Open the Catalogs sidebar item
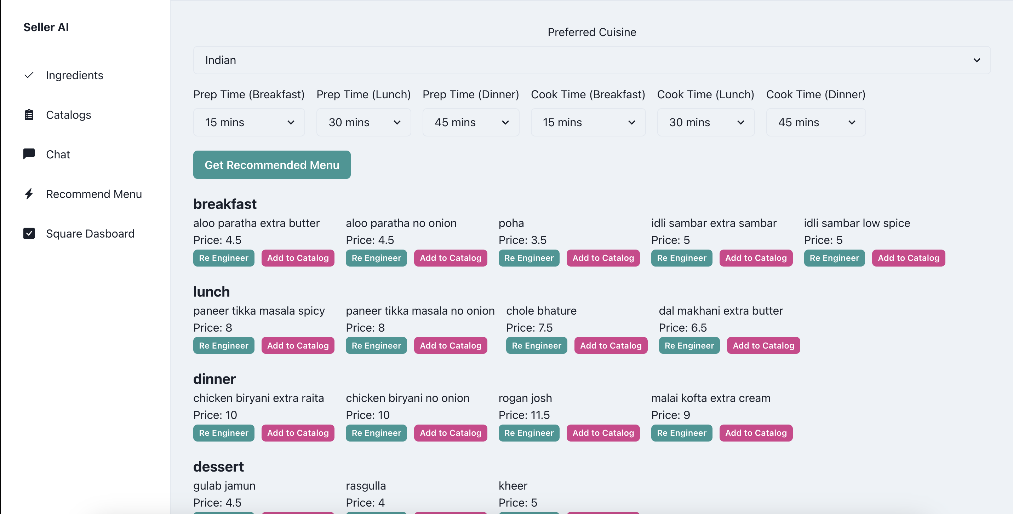Image resolution: width=1013 pixels, height=514 pixels. coord(68,115)
